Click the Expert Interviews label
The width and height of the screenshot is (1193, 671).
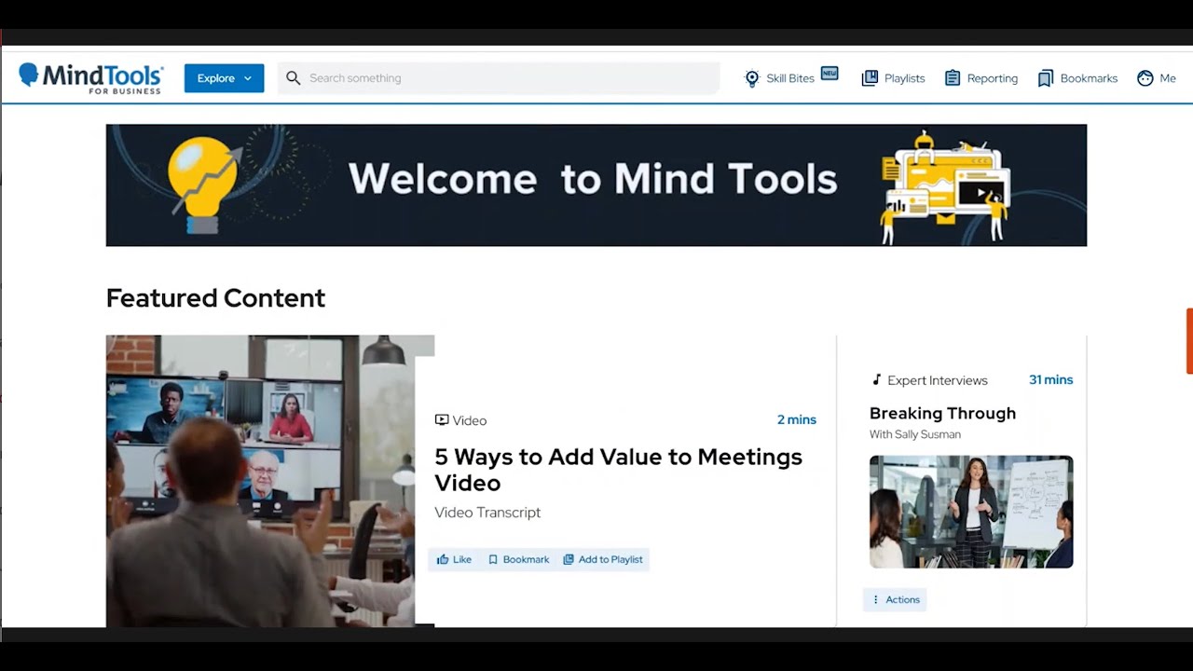938,380
